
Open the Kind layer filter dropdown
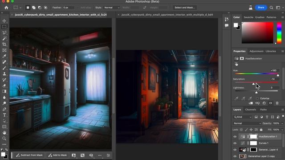coord(242,117)
